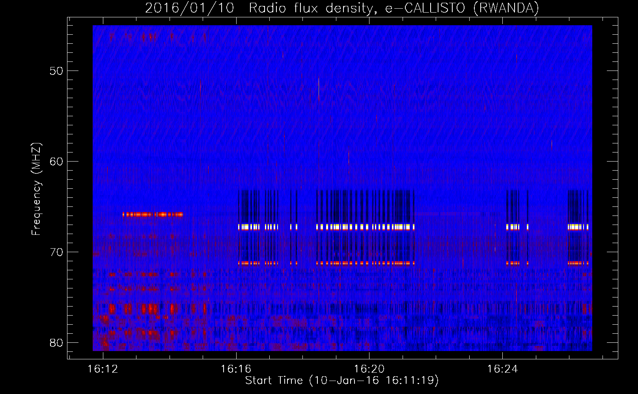Click the "80" frequency tick label
The height and width of the screenshot is (394, 638).
click(56, 343)
